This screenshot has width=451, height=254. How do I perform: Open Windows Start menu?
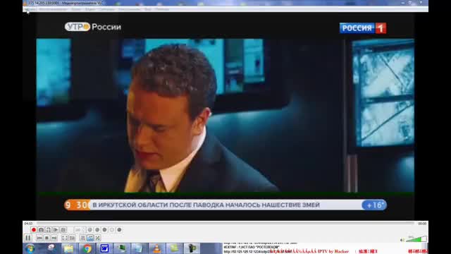coord(30,248)
